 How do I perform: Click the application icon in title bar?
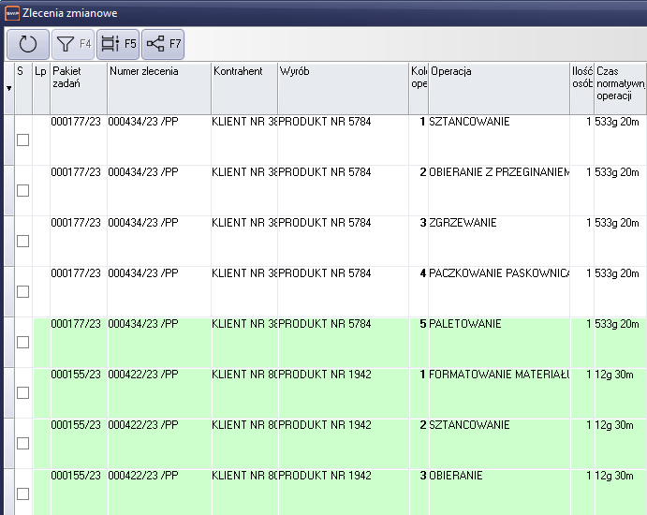point(12,14)
